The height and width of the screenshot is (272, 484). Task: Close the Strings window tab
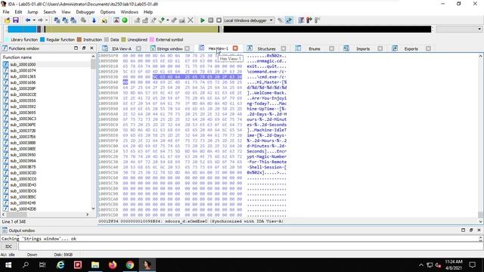(187, 48)
